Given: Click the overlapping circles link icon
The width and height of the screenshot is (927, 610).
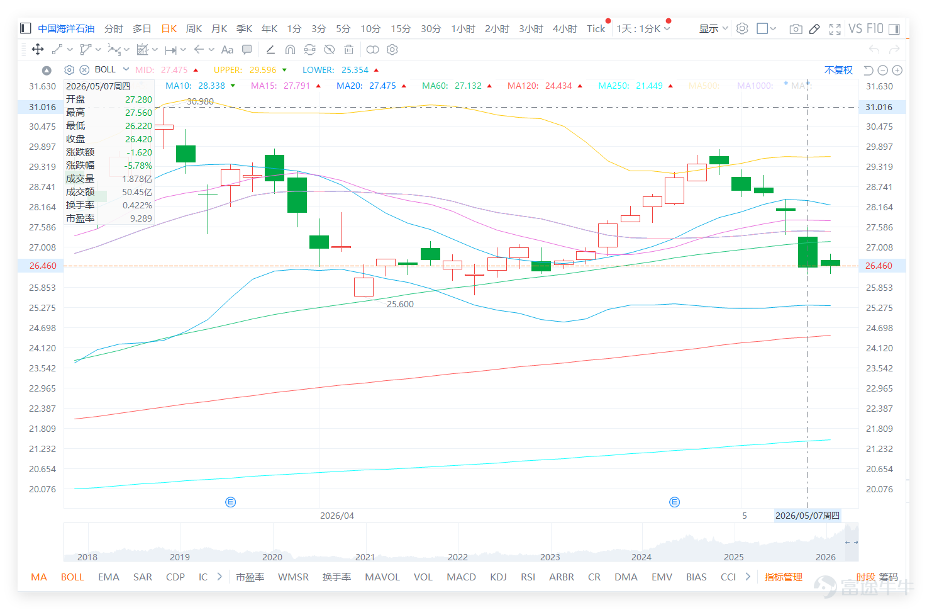Looking at the screenshot, I should (372, 50).
